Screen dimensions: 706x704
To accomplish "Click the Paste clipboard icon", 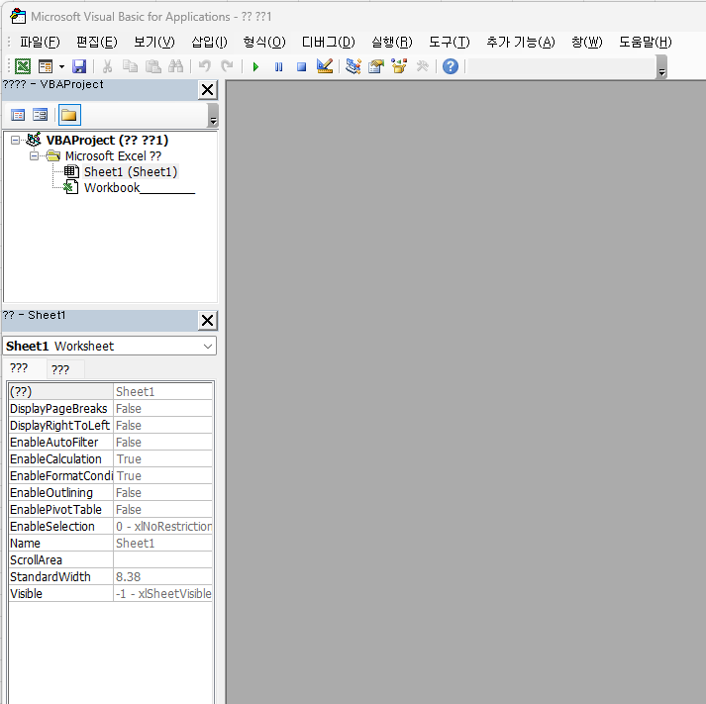I will click(x=153, y=66).
